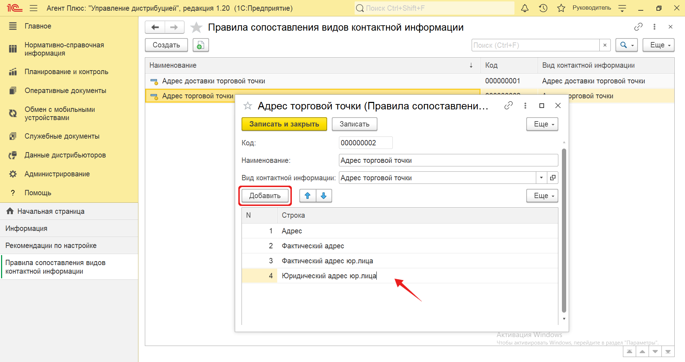
Task: Click Добавить button
Action: pos(265,196)
